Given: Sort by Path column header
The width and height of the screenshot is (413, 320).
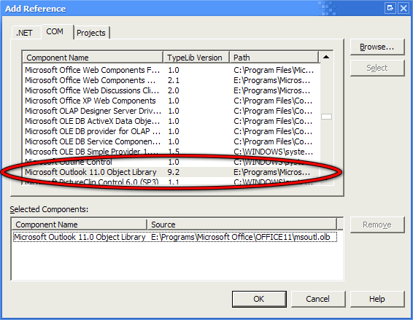Looking at the screenshot, I should click(x=274, y=58).
